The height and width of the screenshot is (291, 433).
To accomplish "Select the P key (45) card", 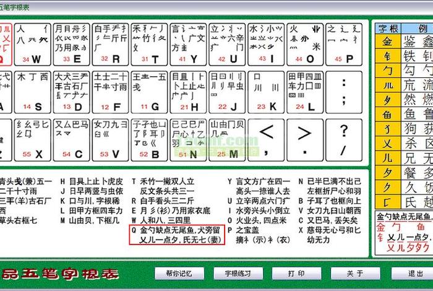I will point(344,45).
